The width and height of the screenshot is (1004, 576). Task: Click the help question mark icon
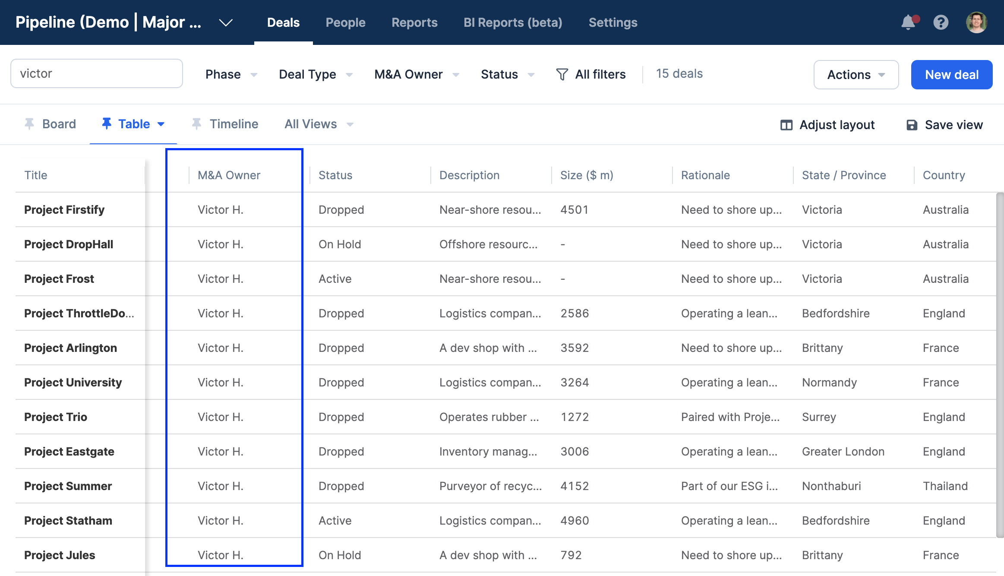click(x=941, y=22)
